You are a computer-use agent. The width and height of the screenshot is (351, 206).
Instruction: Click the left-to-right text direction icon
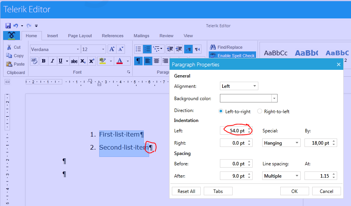coord(188,49)
